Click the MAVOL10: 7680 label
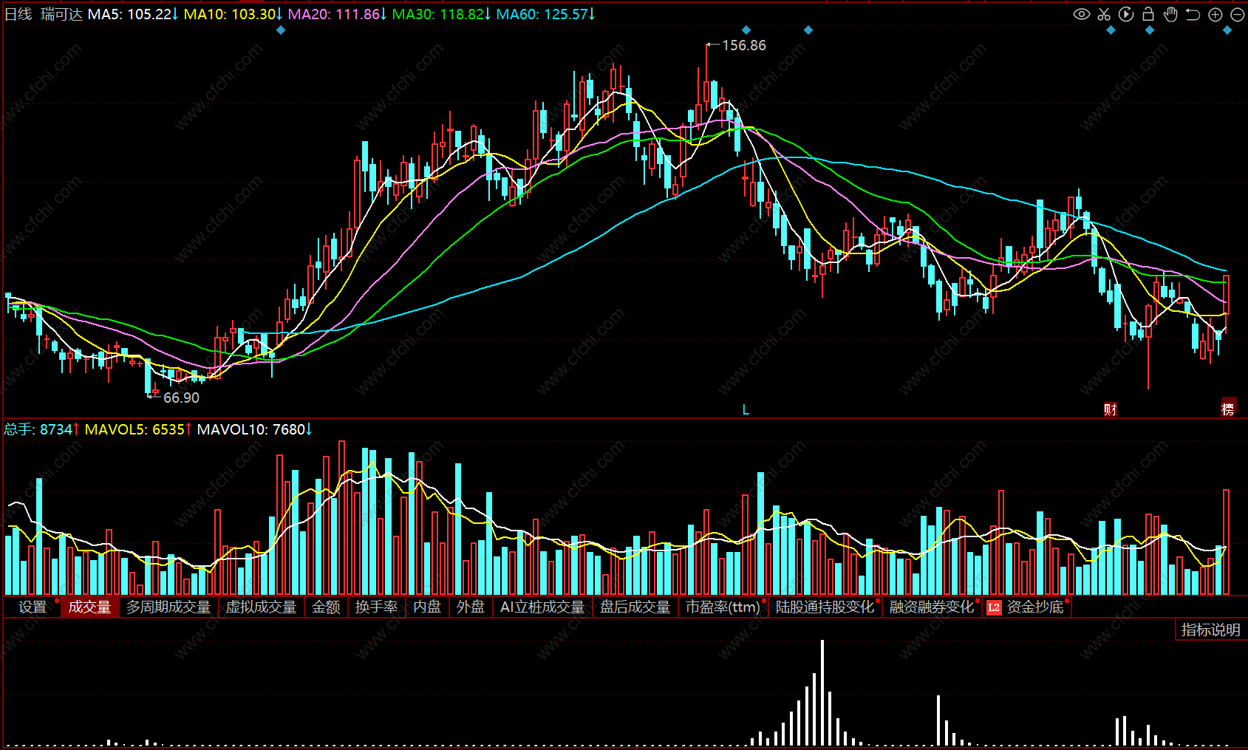 pyautogui.click(x=254, y=429)
